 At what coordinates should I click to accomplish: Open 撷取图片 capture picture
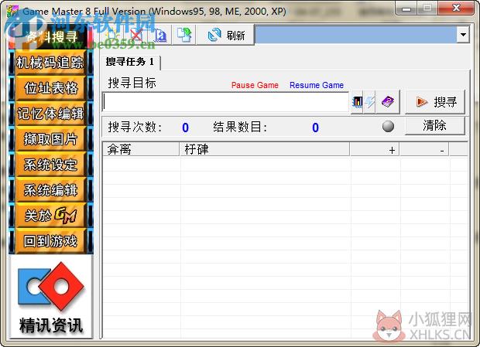pyautogui.click(x=50, y=140)
